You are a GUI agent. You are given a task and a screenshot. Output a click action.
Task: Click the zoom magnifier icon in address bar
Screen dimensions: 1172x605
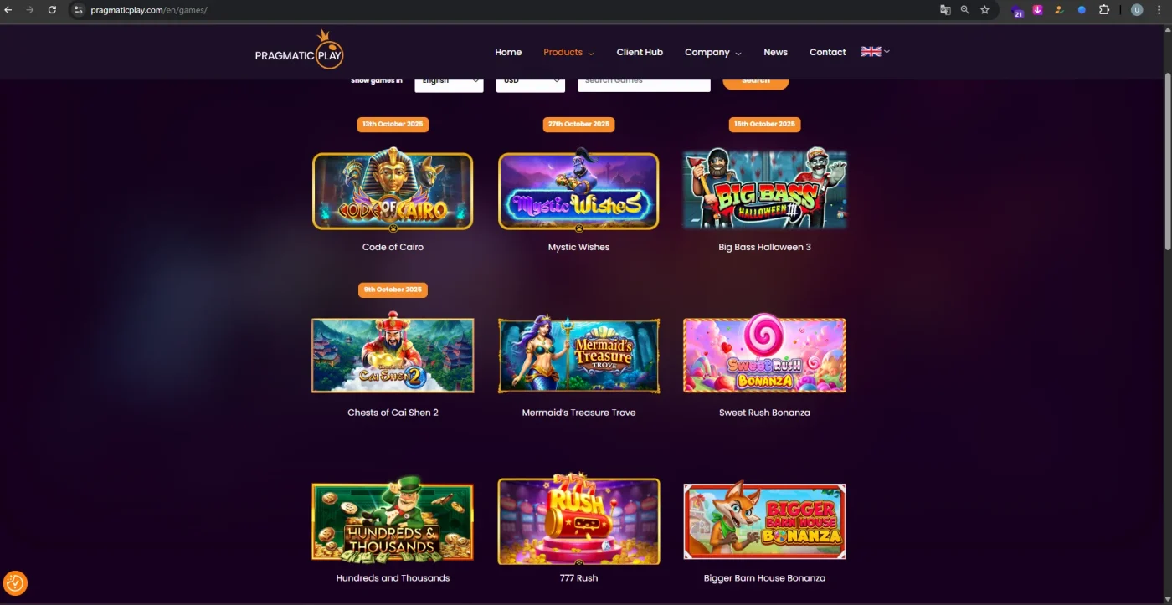964,10
